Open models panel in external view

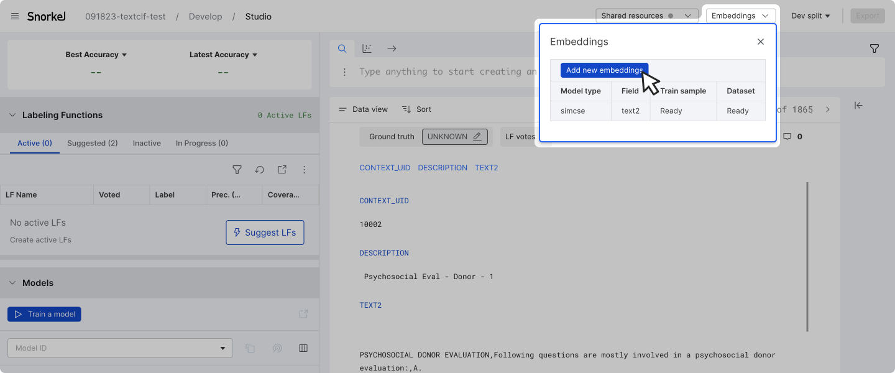pos(303,314)
